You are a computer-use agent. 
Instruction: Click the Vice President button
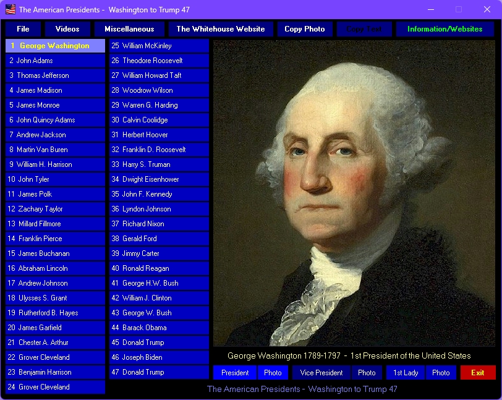click(321, 372)
